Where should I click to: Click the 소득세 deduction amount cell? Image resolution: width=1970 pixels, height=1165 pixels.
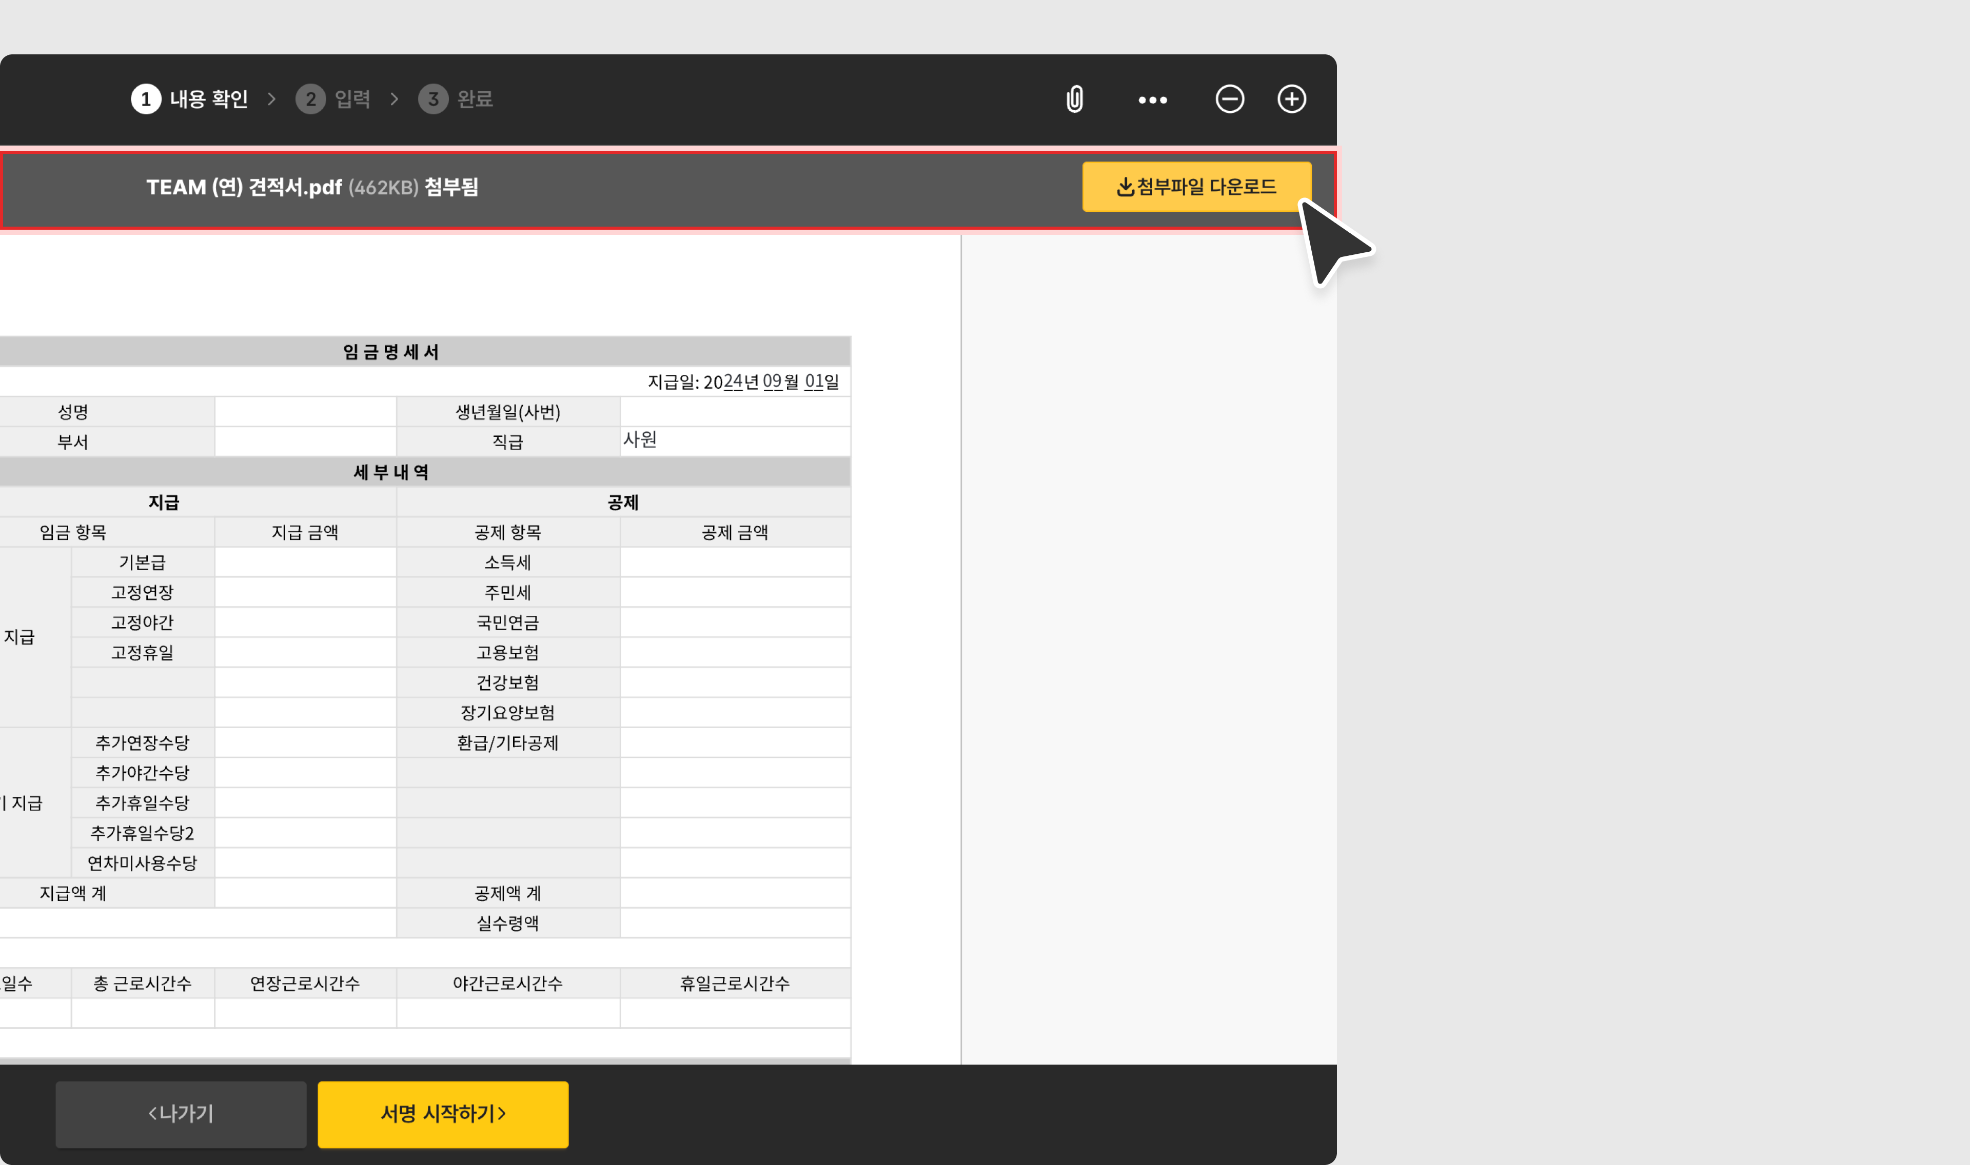click(x=734, y=562)
